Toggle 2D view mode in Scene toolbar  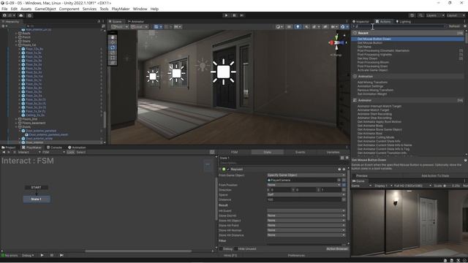[289, 27]
